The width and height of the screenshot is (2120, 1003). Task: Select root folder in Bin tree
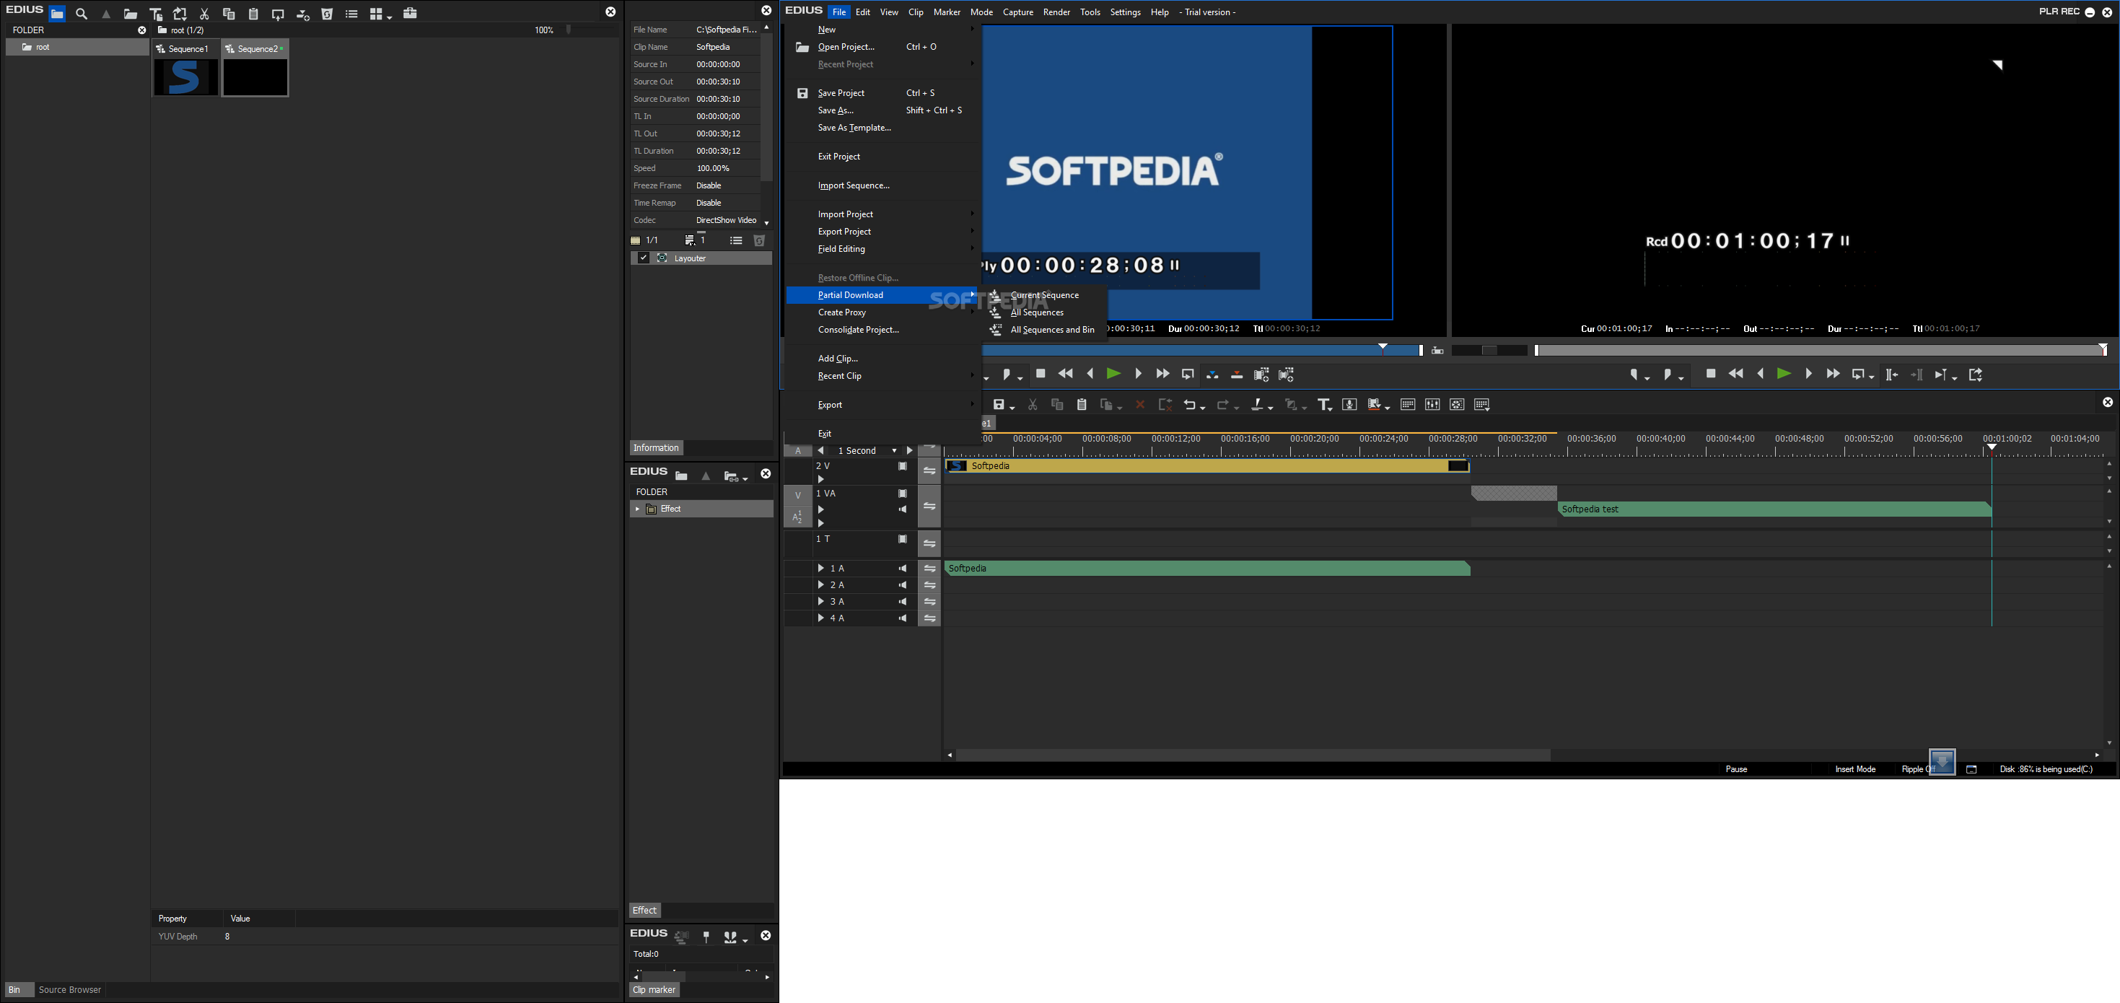point(76,48)
